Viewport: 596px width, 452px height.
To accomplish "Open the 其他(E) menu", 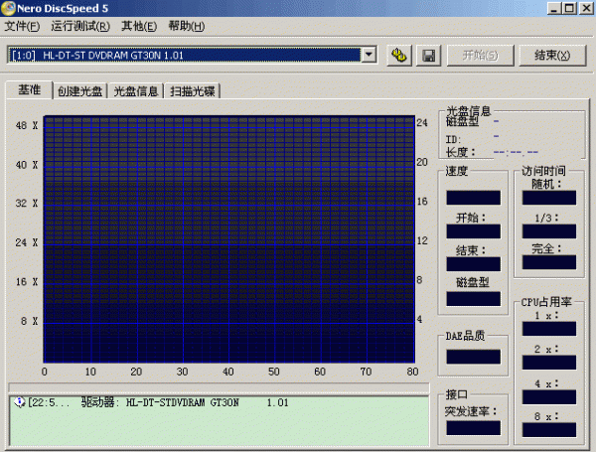I will [139, 26].
